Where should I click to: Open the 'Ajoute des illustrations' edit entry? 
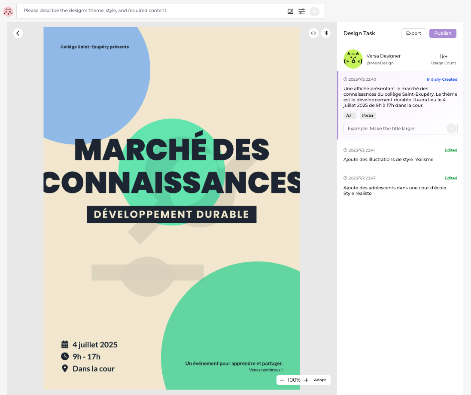pyautogui.click(x=388, y=159)
